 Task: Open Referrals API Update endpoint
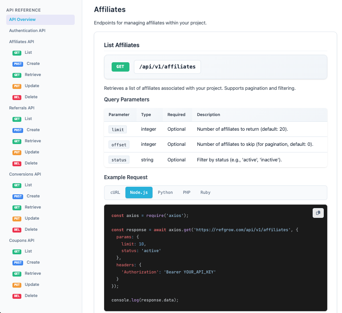click(26, 152)
